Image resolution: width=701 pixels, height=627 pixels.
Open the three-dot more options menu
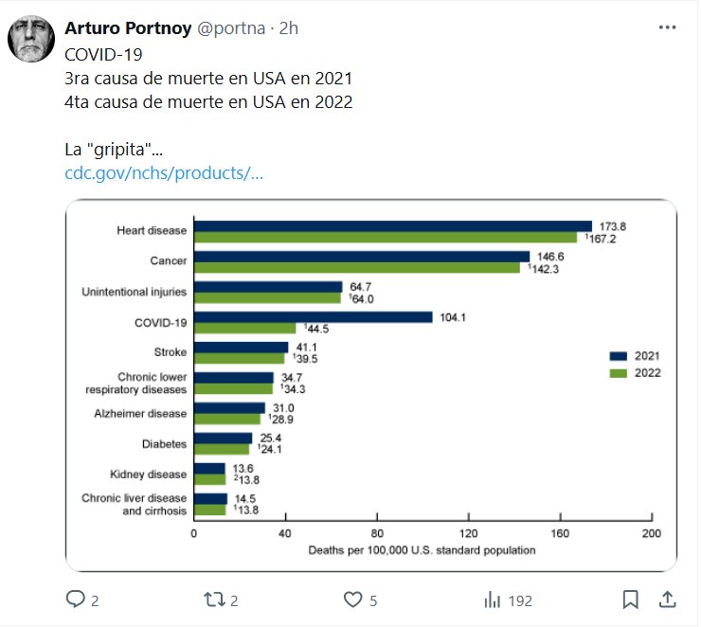(x=667, y=28)
